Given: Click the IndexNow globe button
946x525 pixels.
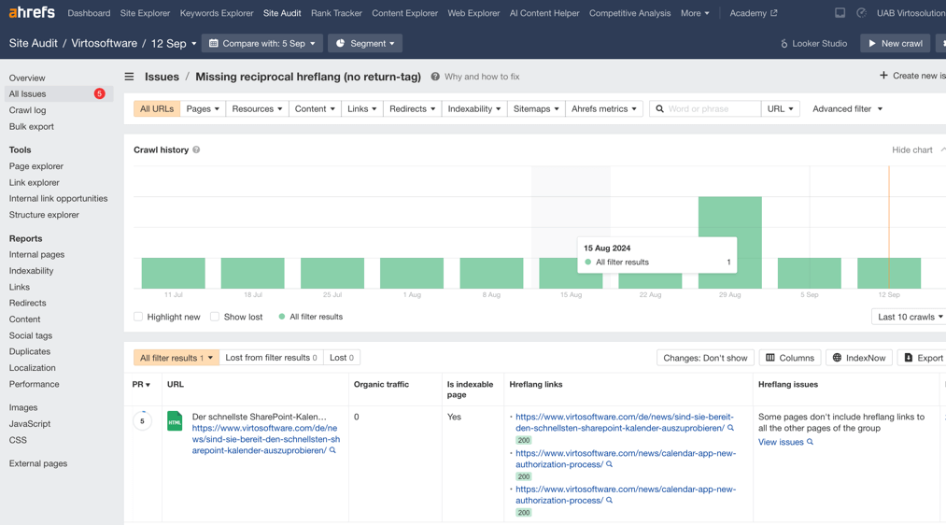Looking at the screenshot, I should coord(858,358).
